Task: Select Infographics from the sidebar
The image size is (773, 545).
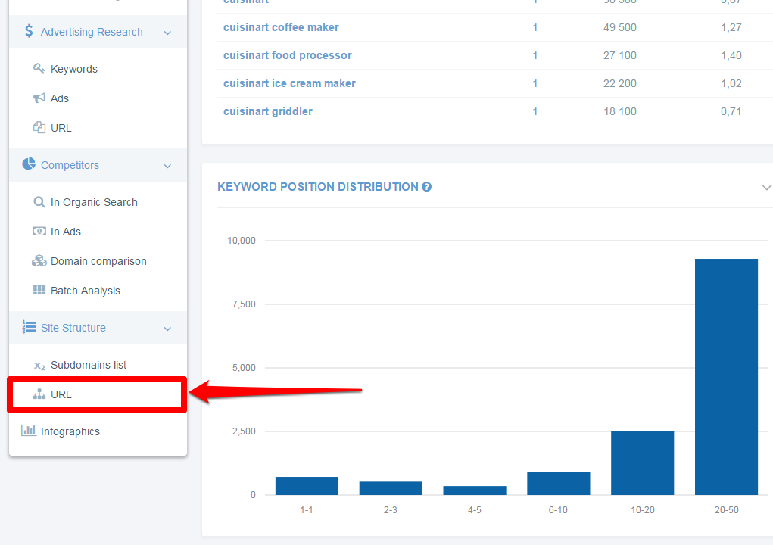Action: point(71,431)
